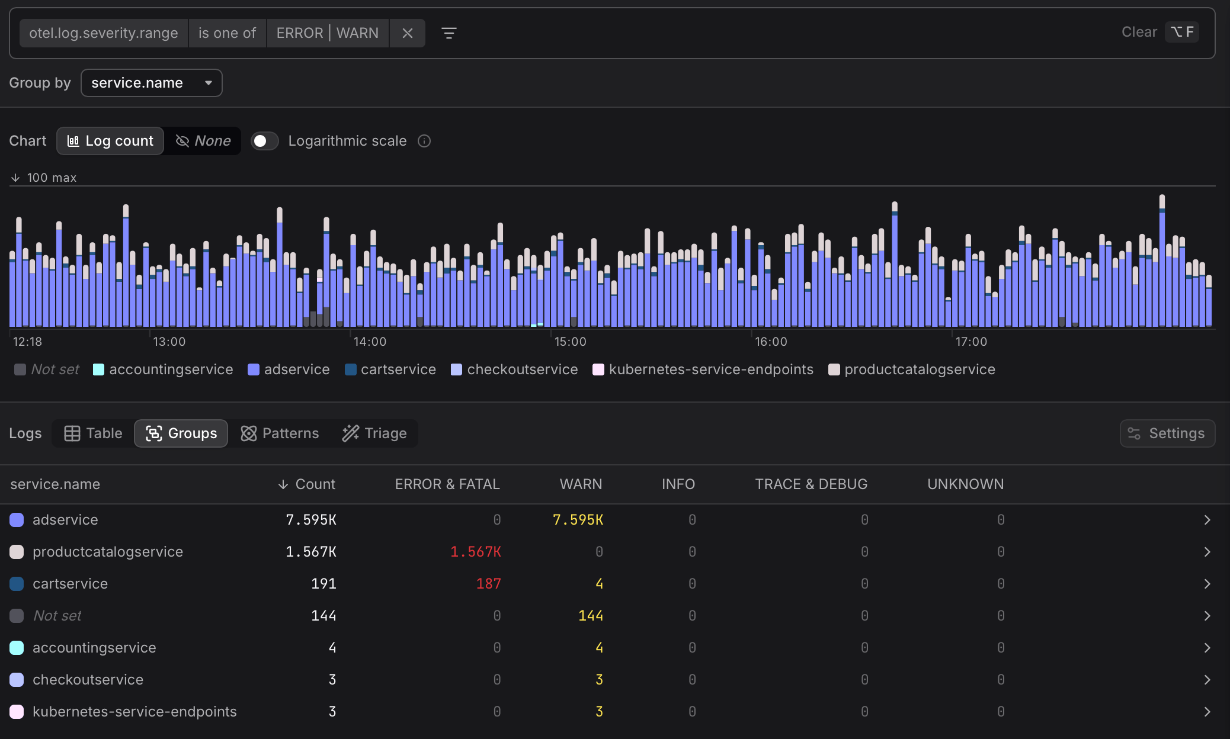This screenshot has width=1230, height=739.
Task: Click the Patterns icon
Action: 249,433
